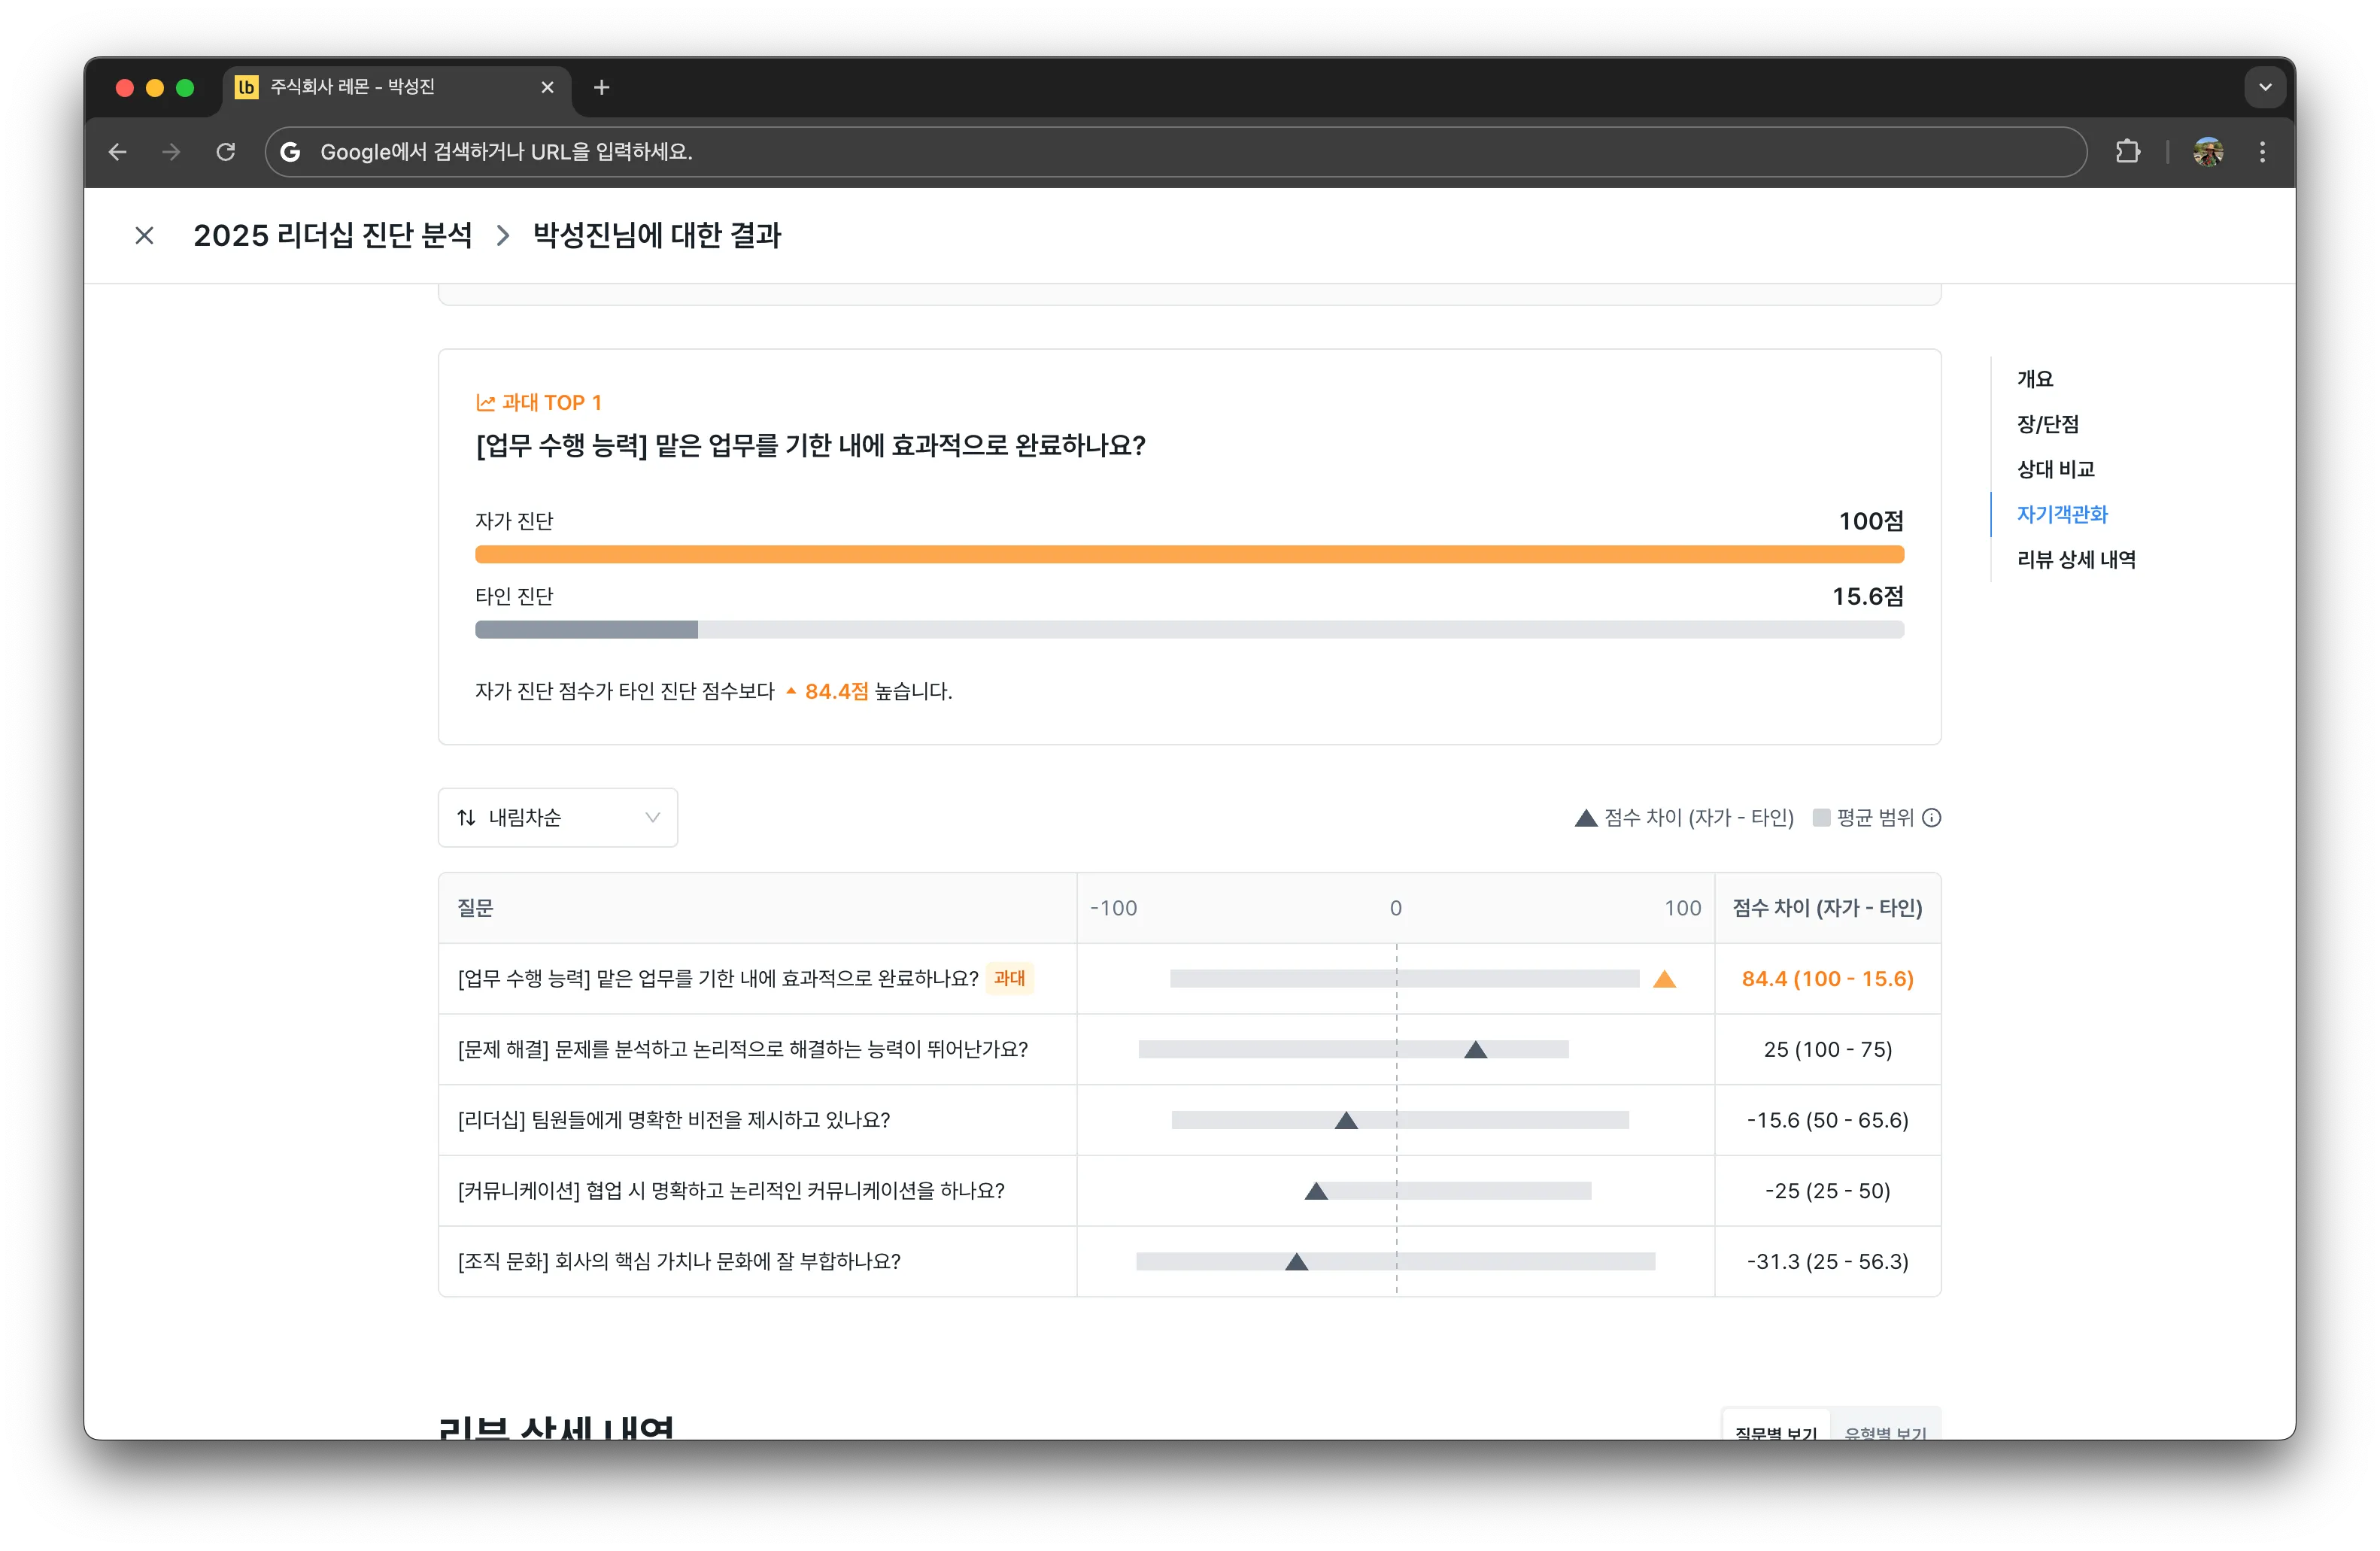Click the 15.6점 others-assessment score

pyautogui.click(x=1867, y=597)
